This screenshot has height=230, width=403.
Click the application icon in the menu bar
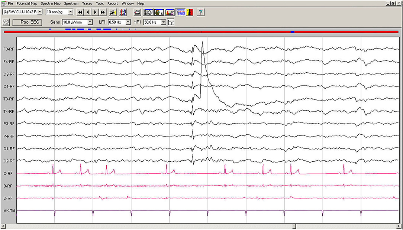(4, 3)
